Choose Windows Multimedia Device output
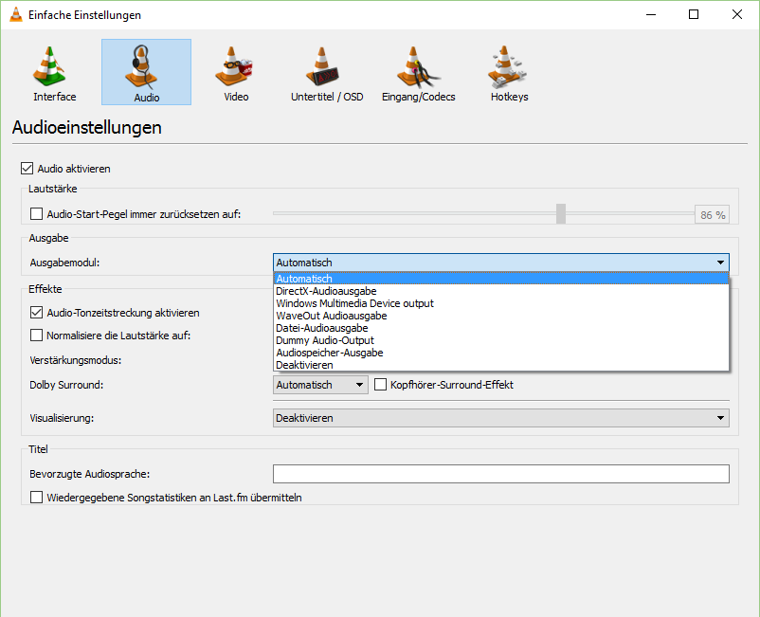 click(x=500, y=303)
